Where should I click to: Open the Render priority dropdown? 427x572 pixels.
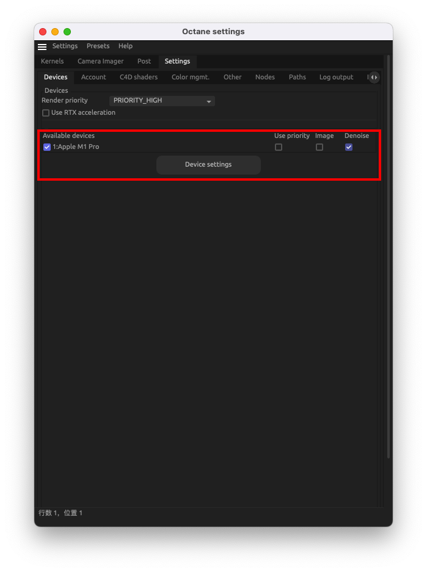tap(162, 101)
